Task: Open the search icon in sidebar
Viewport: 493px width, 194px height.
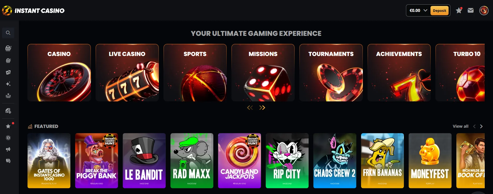Action: pyautogui.click(x=8, y=33)
